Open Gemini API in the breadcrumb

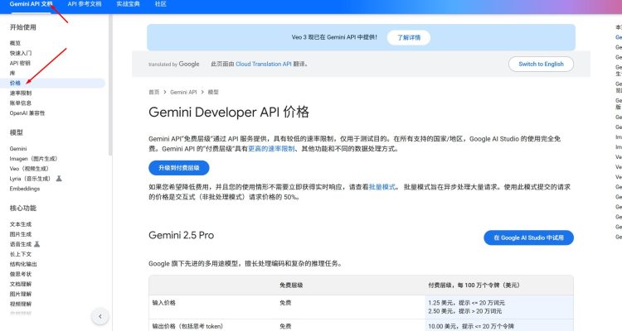183,92
